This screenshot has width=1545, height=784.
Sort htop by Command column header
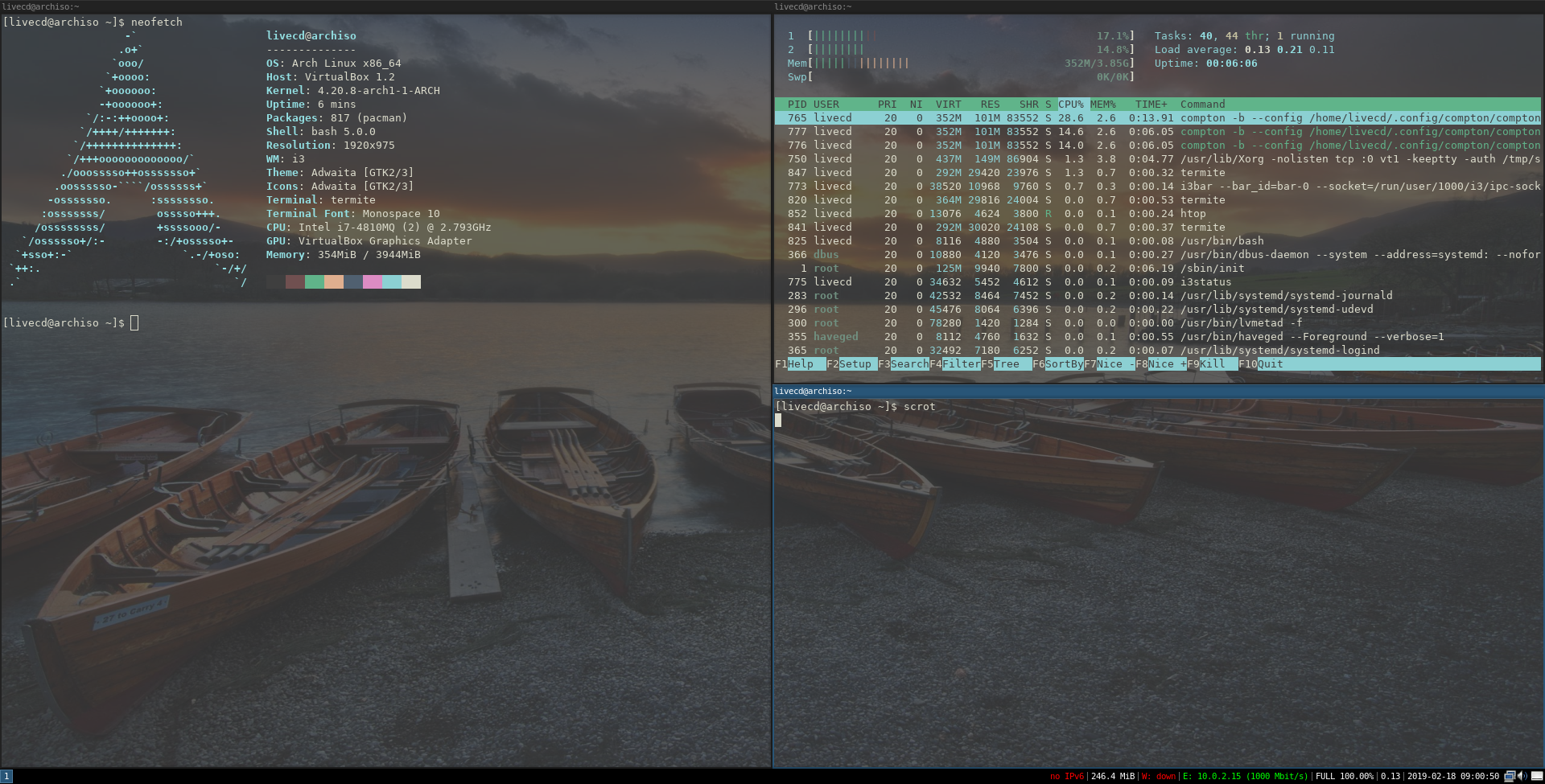click(x=1202, y=105)
